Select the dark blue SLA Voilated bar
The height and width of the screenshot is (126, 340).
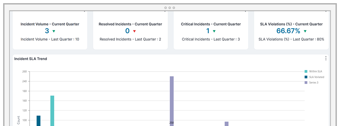click(38, 121)
